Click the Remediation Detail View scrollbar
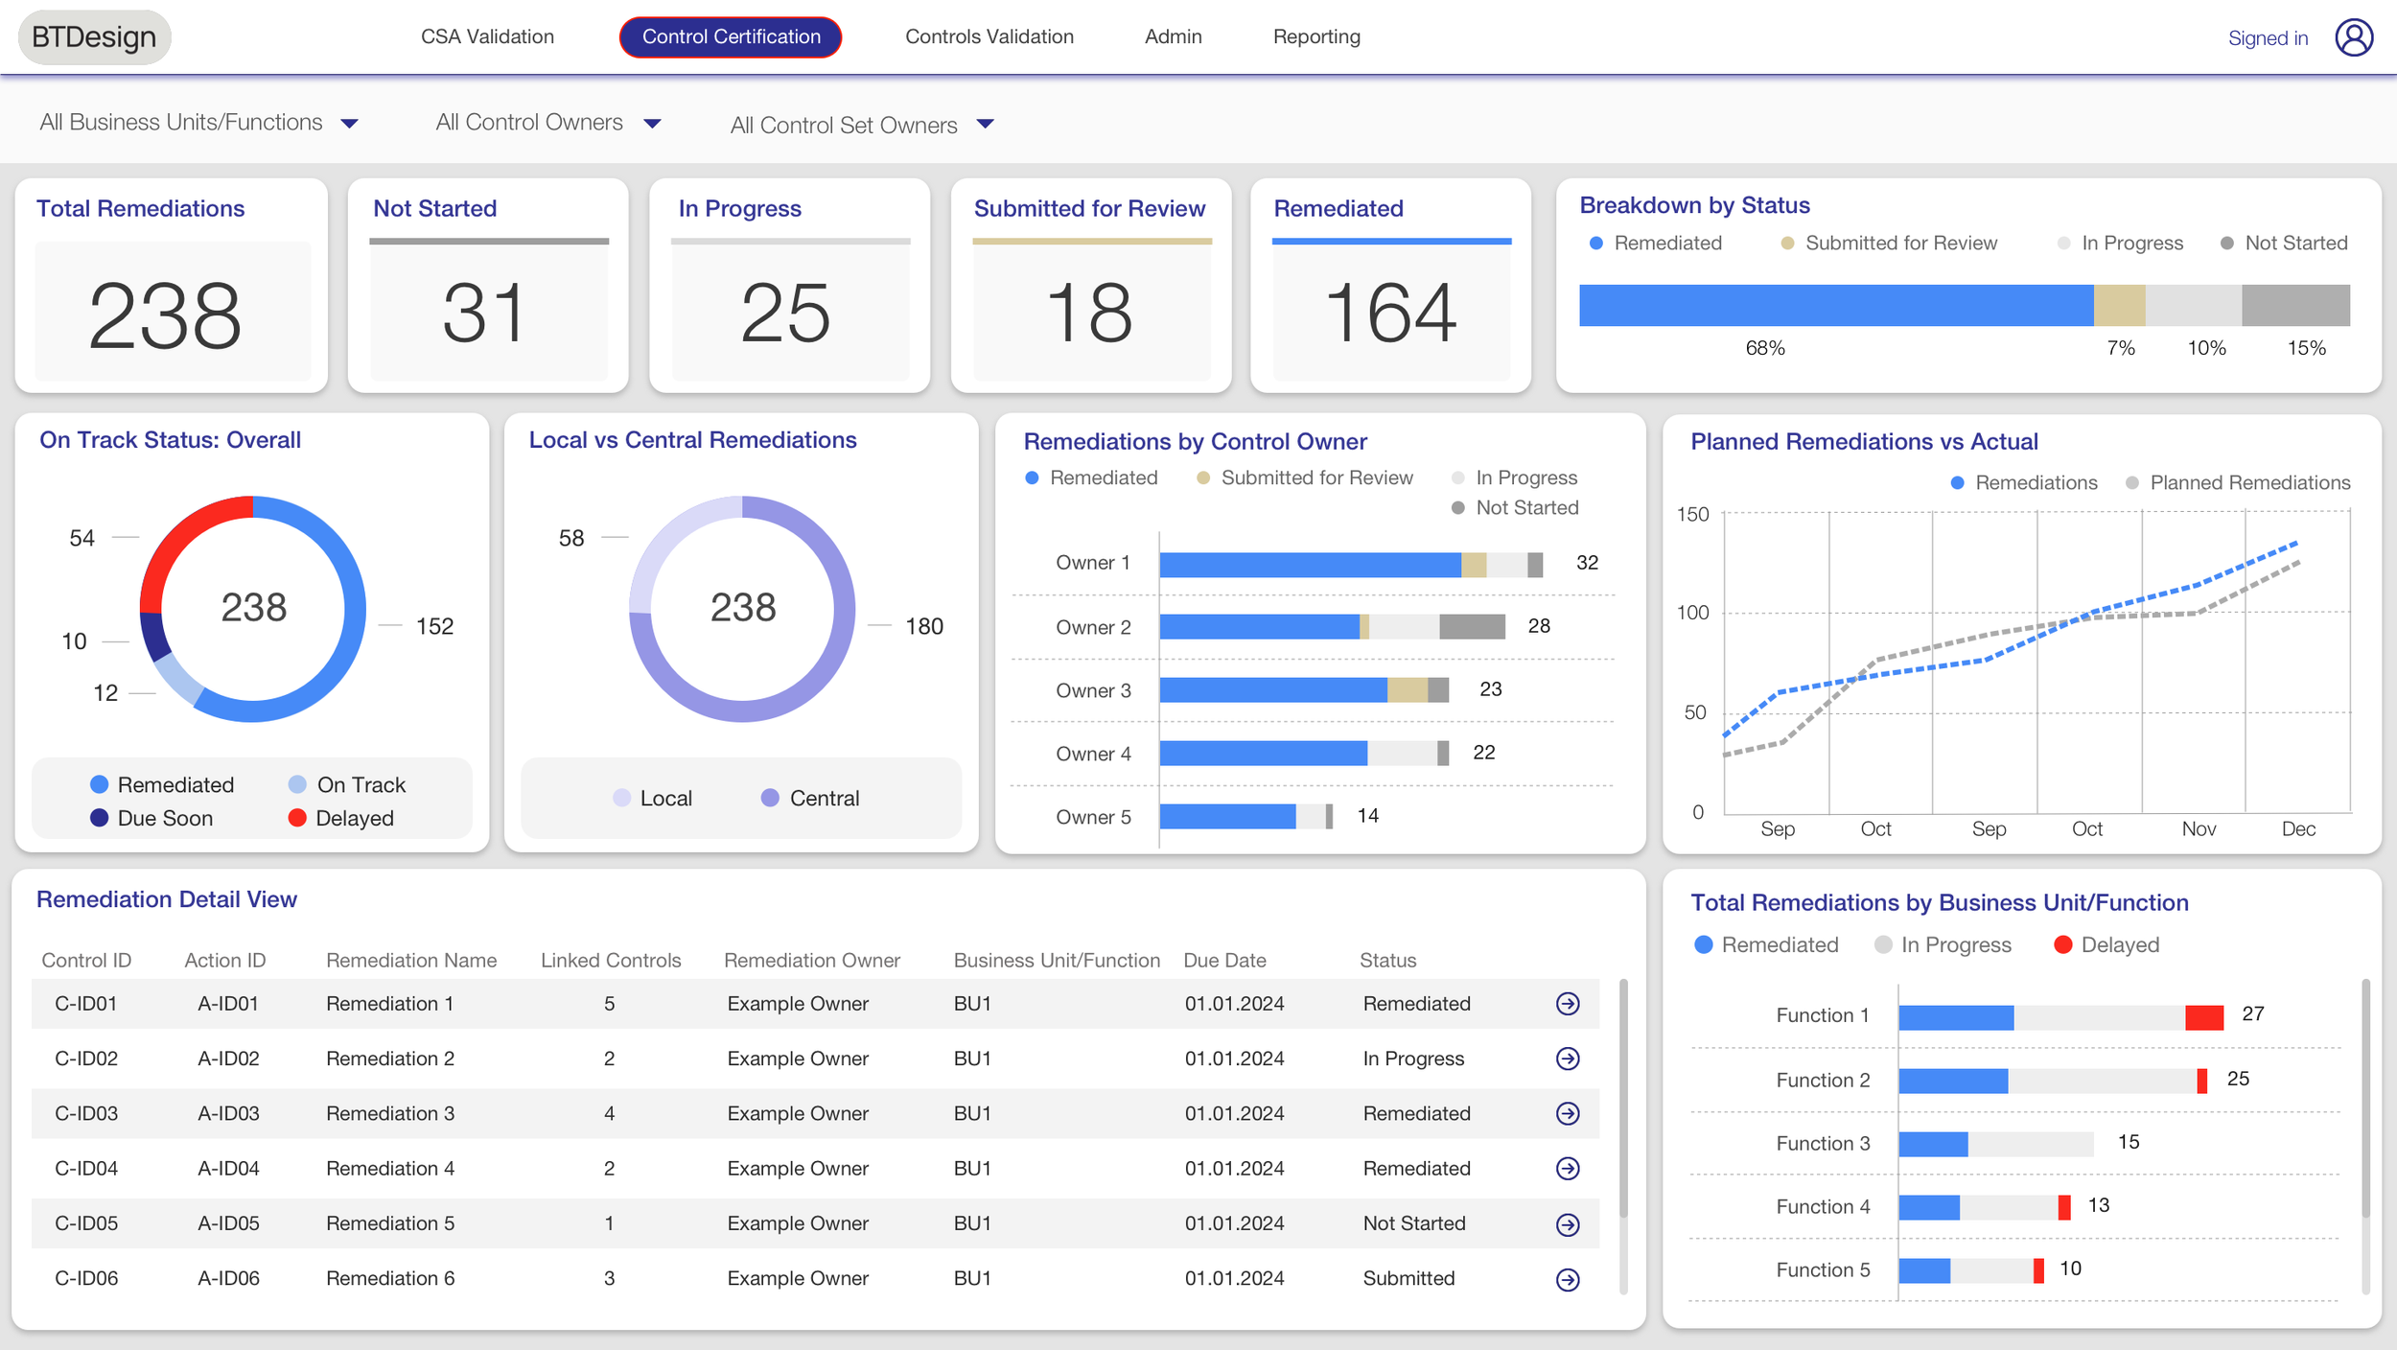This screenshot has width=2397, height=1350. [x=1623, y=1098]
